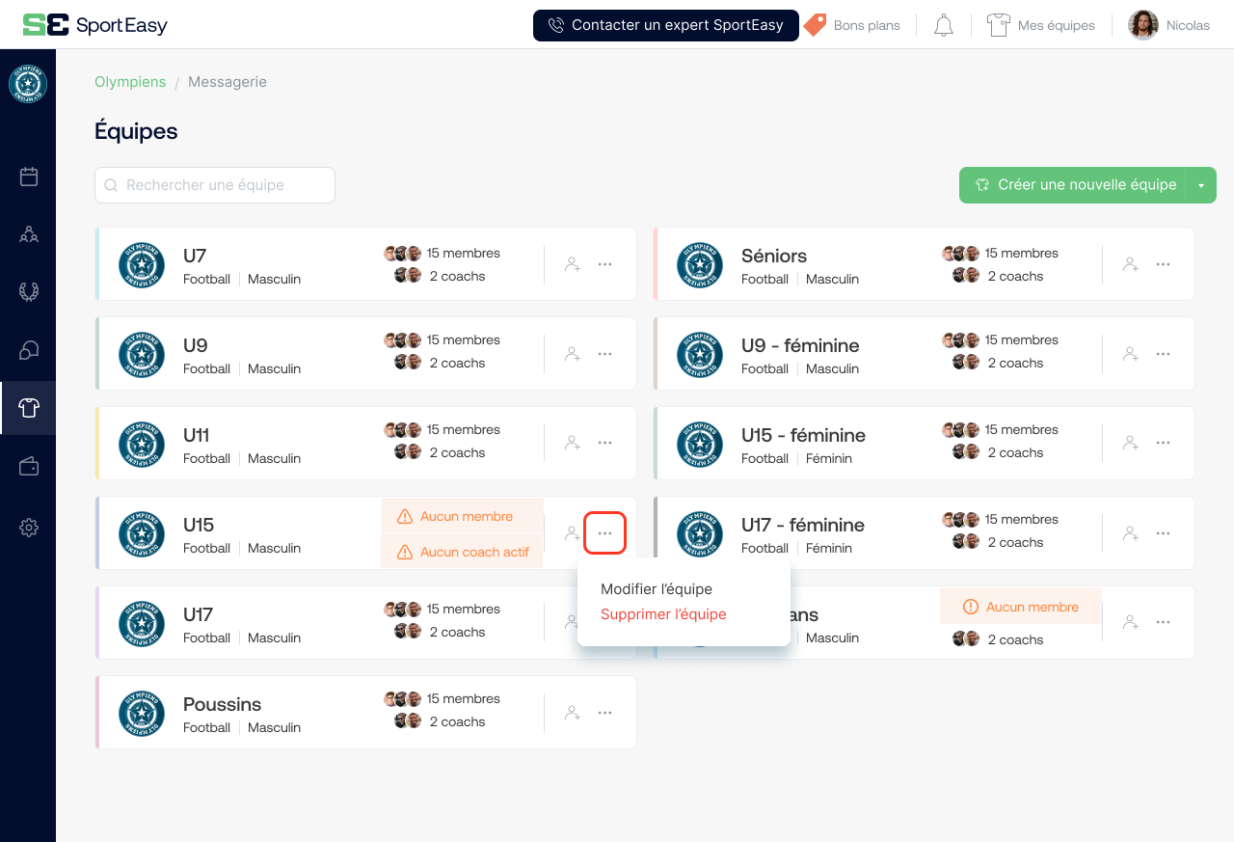1234x842 pixels.
Task: Open the calendar section in the sidebar
Action: coord(28,177)
